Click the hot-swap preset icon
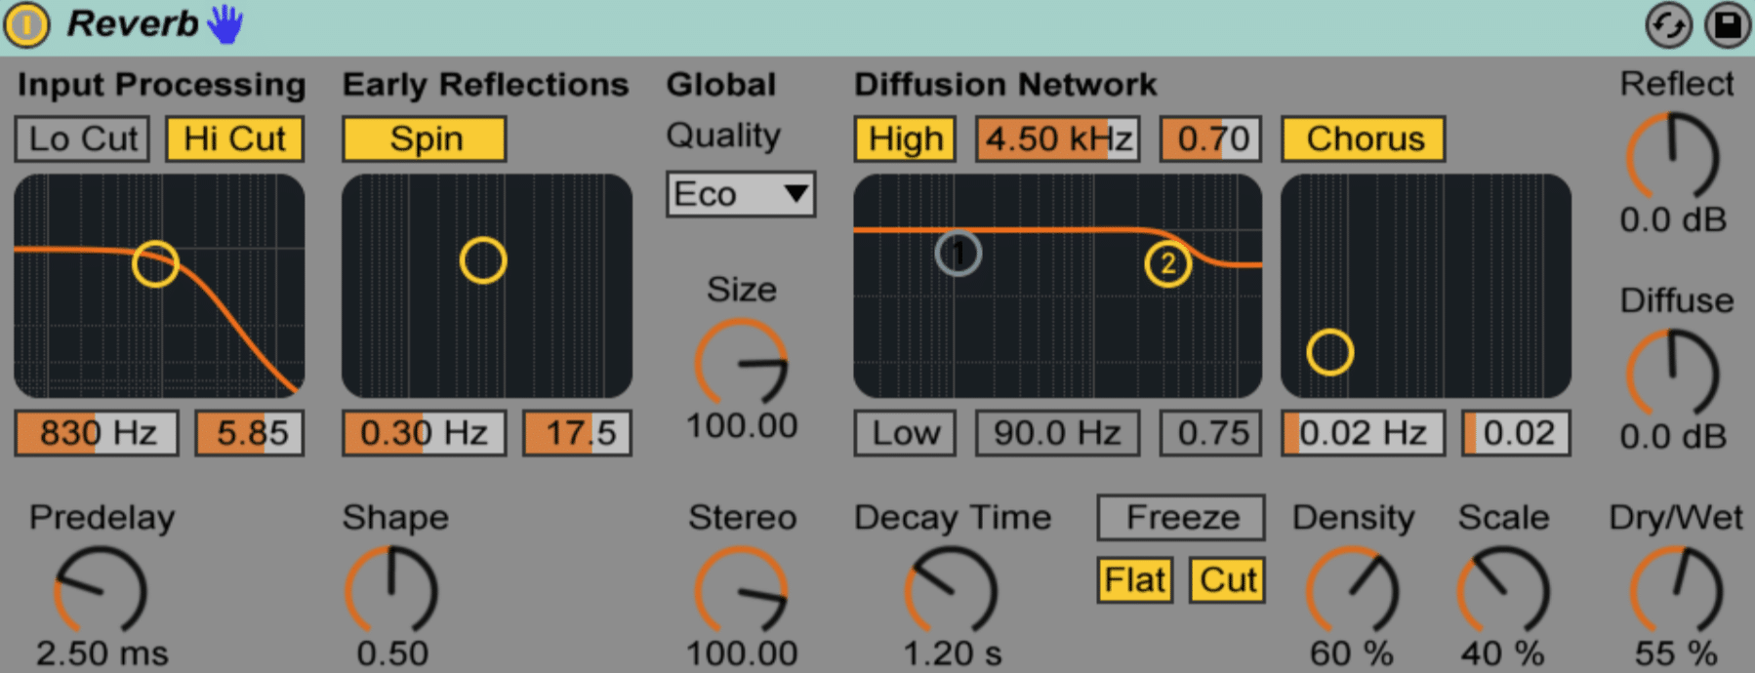This screenshot has height=673, width=1755. click(1668, 25)
